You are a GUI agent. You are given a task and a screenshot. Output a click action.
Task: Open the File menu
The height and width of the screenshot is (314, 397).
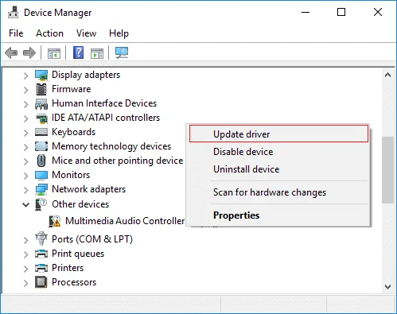coord(16,33)
